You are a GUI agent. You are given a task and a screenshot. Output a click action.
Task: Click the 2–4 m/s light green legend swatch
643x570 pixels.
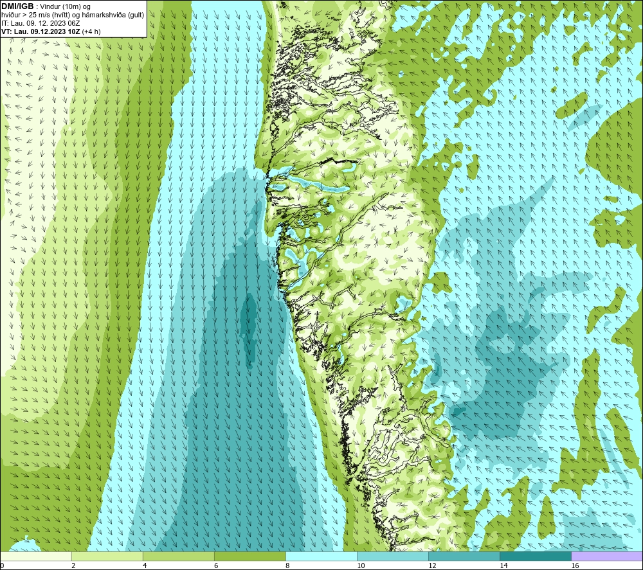click(107, 556)
